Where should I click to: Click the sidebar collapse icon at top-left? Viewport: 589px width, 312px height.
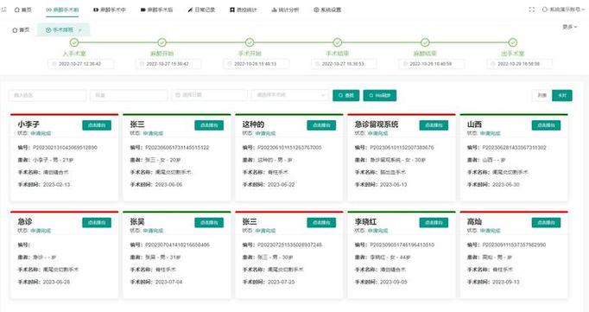click(3, 10)
